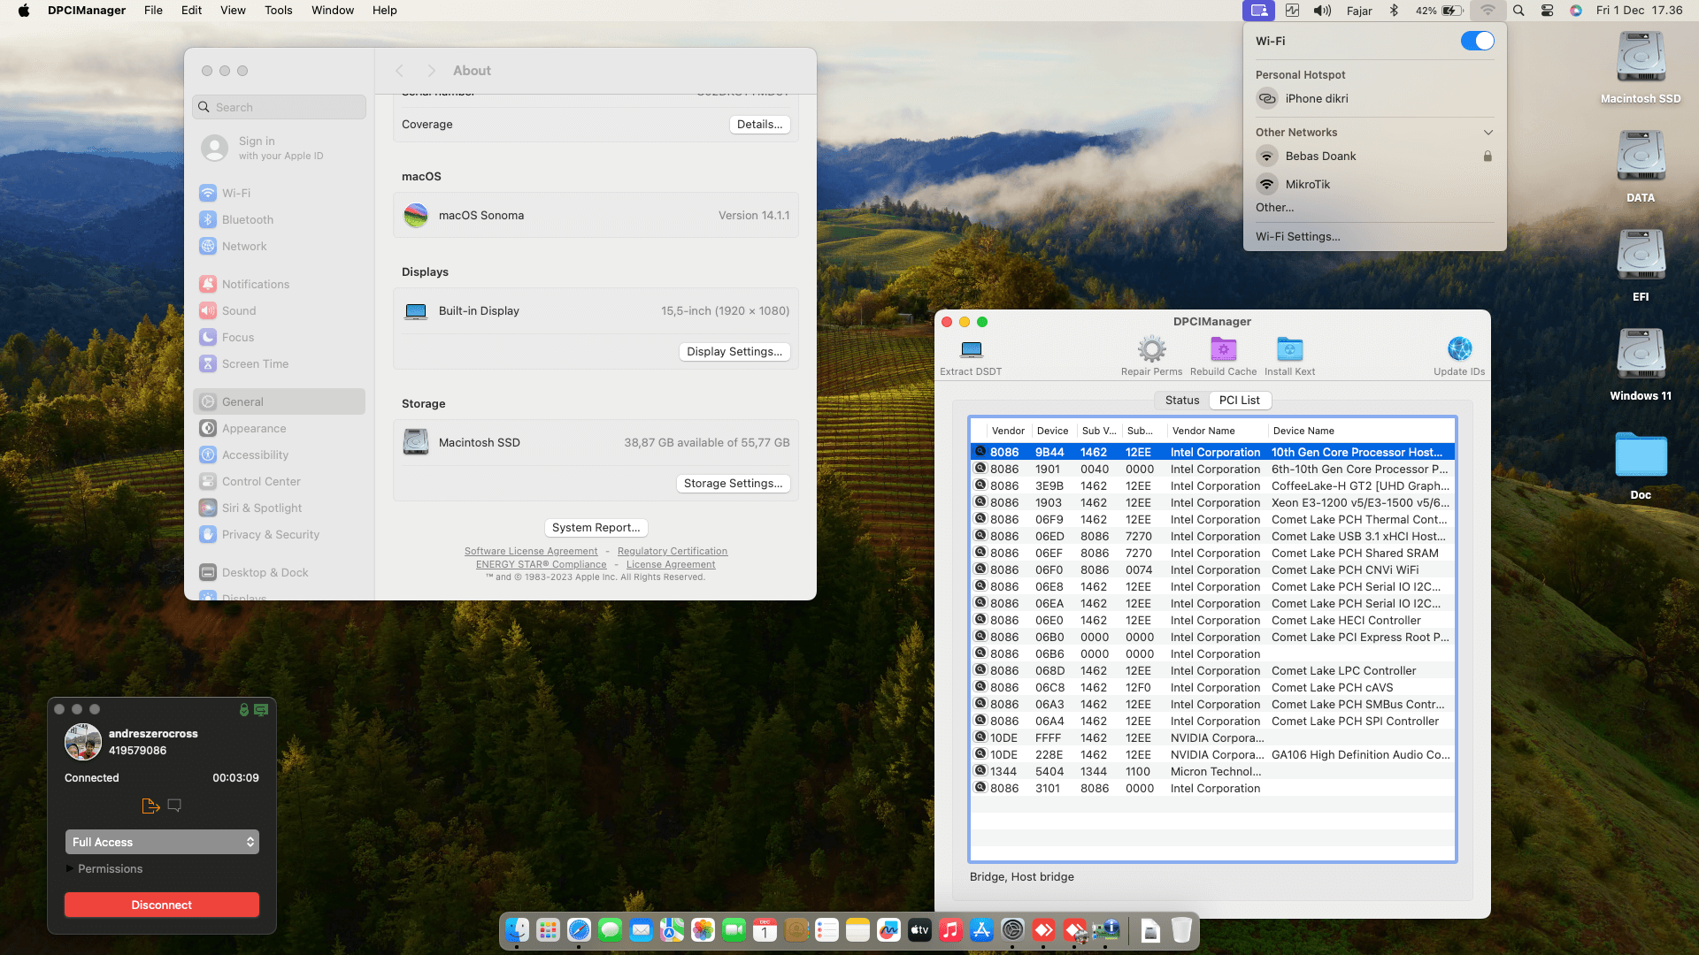
Task: Click the System Settings search field
Action: point(280,107)
